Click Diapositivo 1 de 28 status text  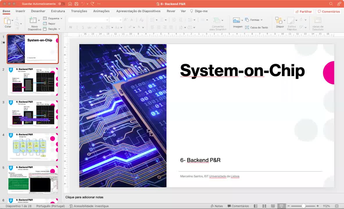pos(18,206)
